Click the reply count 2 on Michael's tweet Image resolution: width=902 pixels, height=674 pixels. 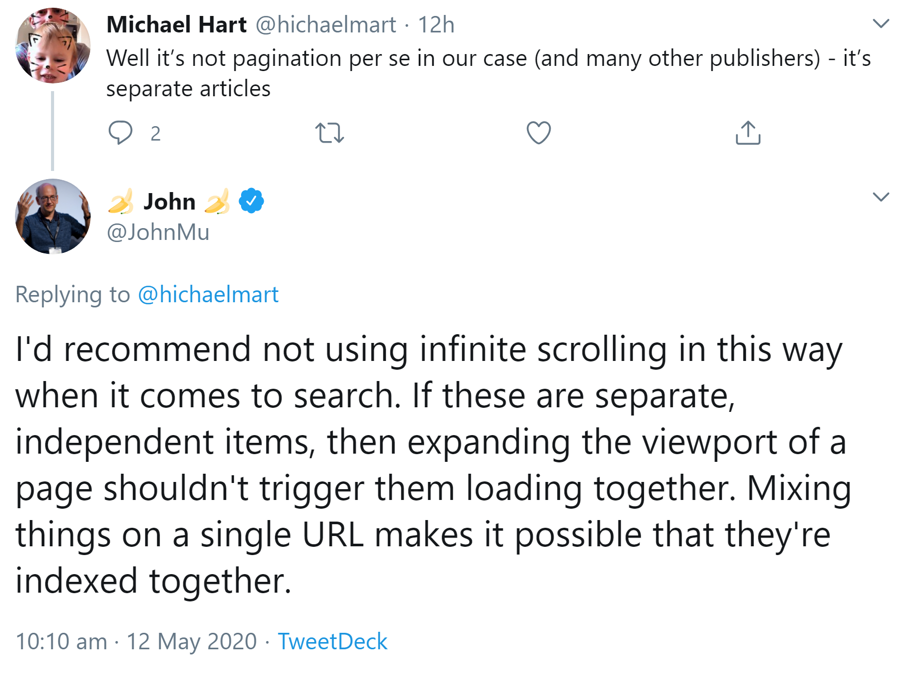[x=155, y=134]
